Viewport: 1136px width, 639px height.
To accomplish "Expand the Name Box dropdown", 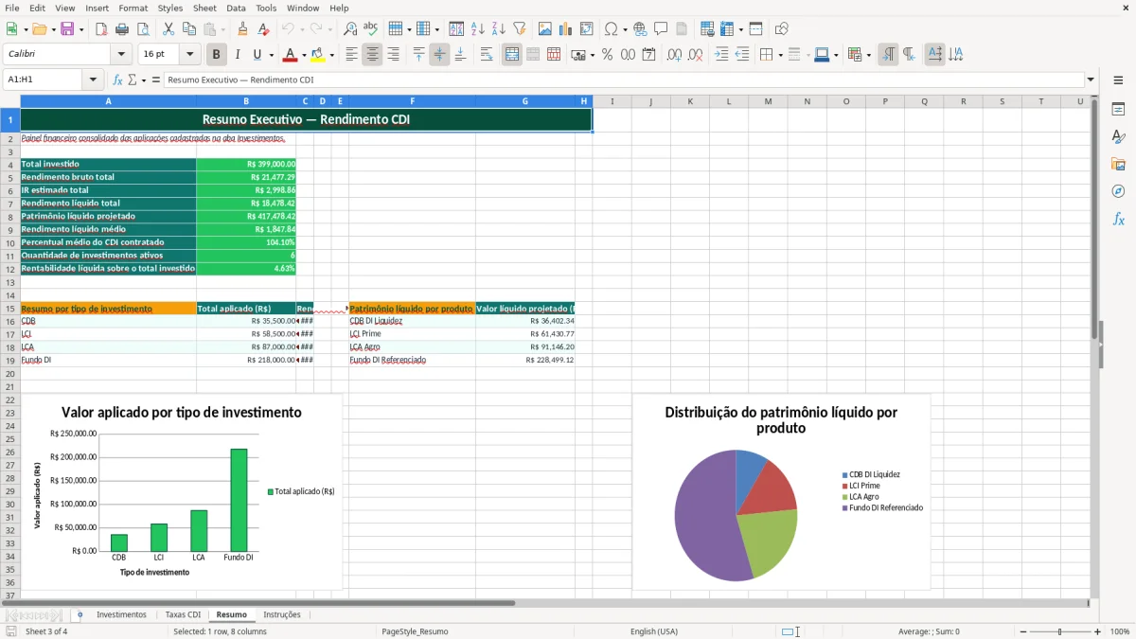I will point(93,80).
